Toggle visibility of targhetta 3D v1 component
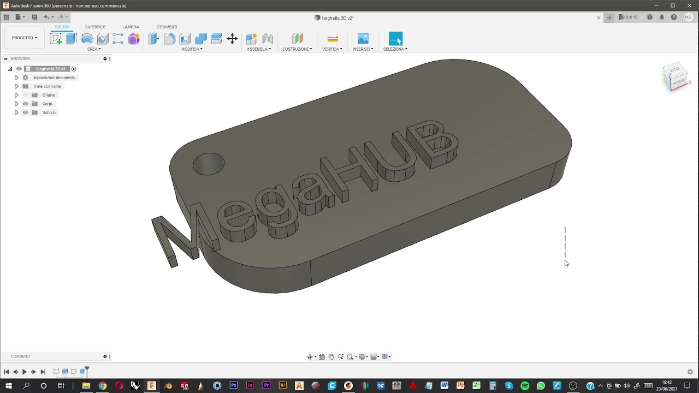 (x=19, y=69)
